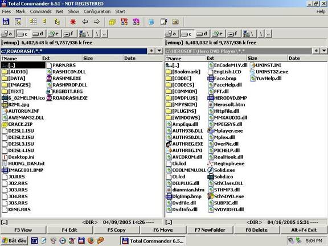Click the Firefox icon in quick launch
This screenshot has width=328, height=246.
pyautogui.click(x=91, y=241)
